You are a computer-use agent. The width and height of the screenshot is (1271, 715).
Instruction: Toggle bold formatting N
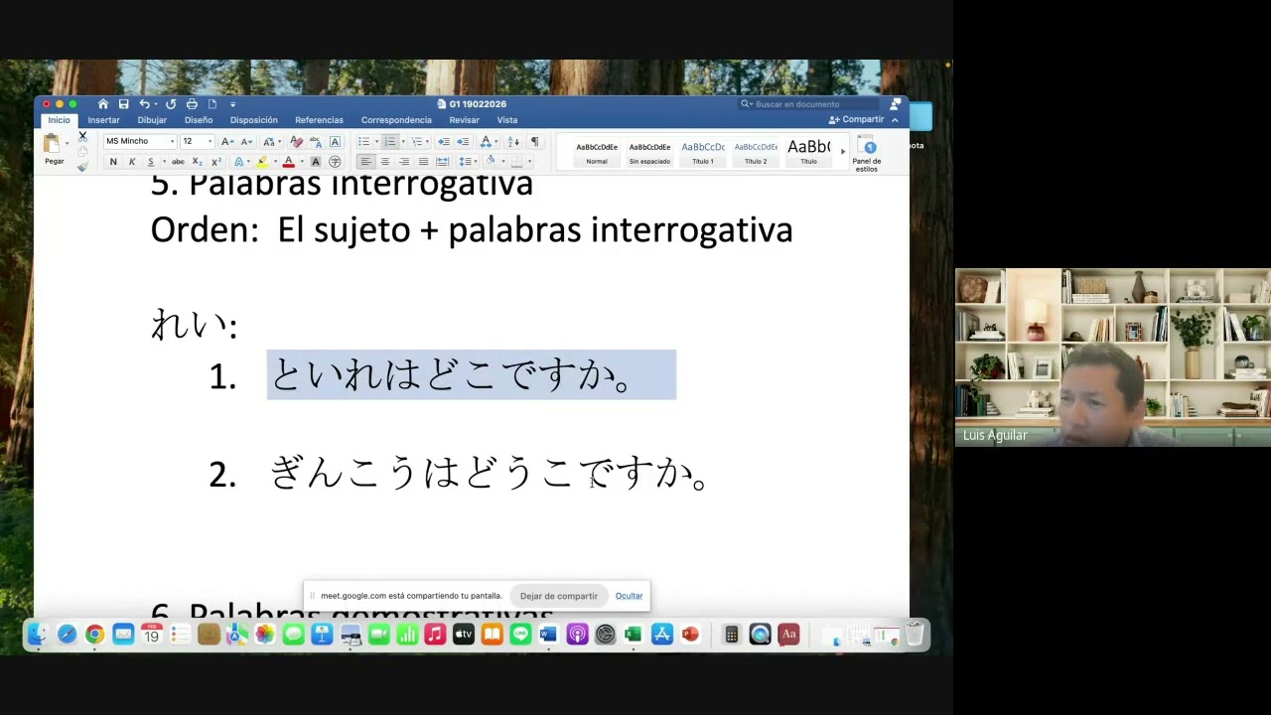point(113,162)
